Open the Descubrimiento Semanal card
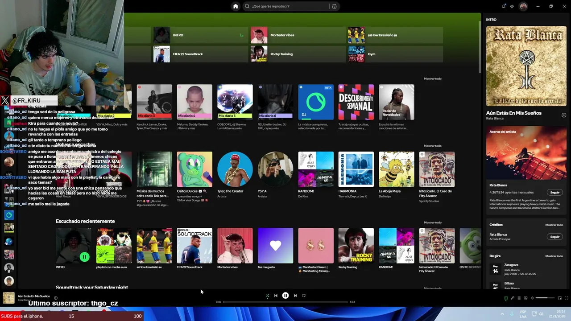Screen dimensions: 571x321 (356, 107)
